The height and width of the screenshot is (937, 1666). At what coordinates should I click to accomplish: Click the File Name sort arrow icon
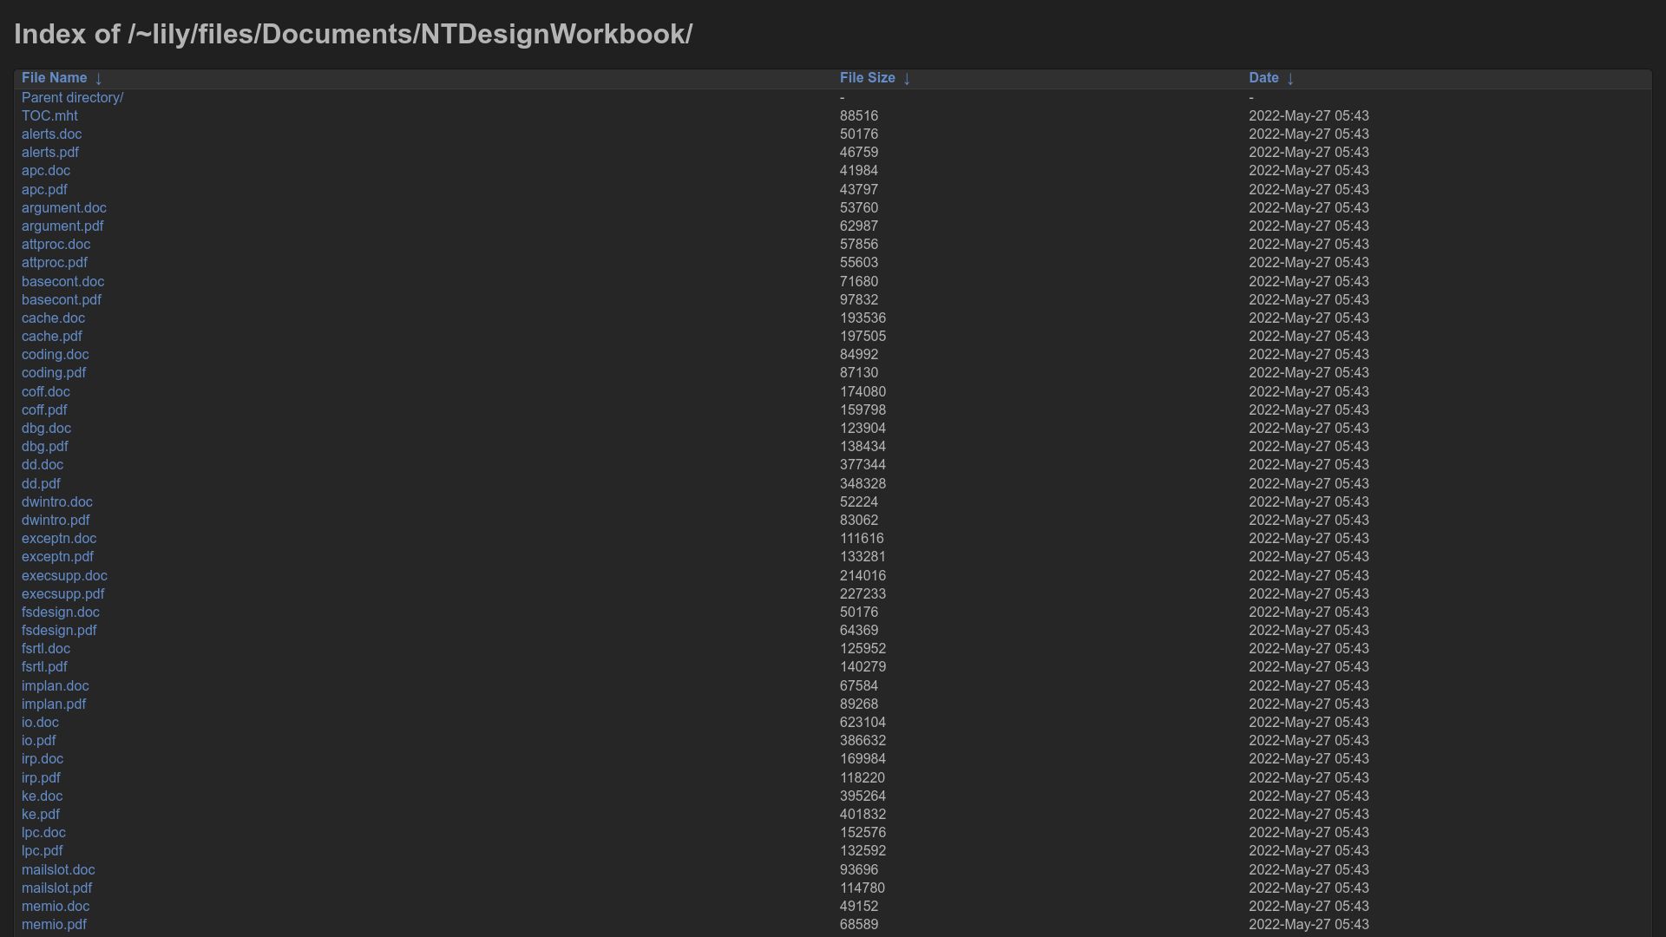(x=98, y=79)
